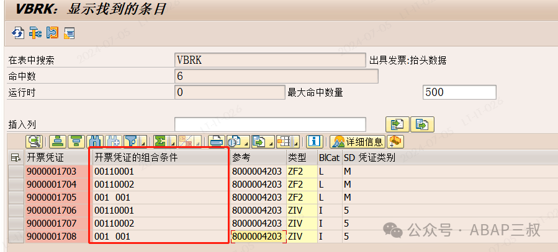Click the 命中数 field showing 6
The height and width of the screenshot is (252, 558).
coord(276,76)
